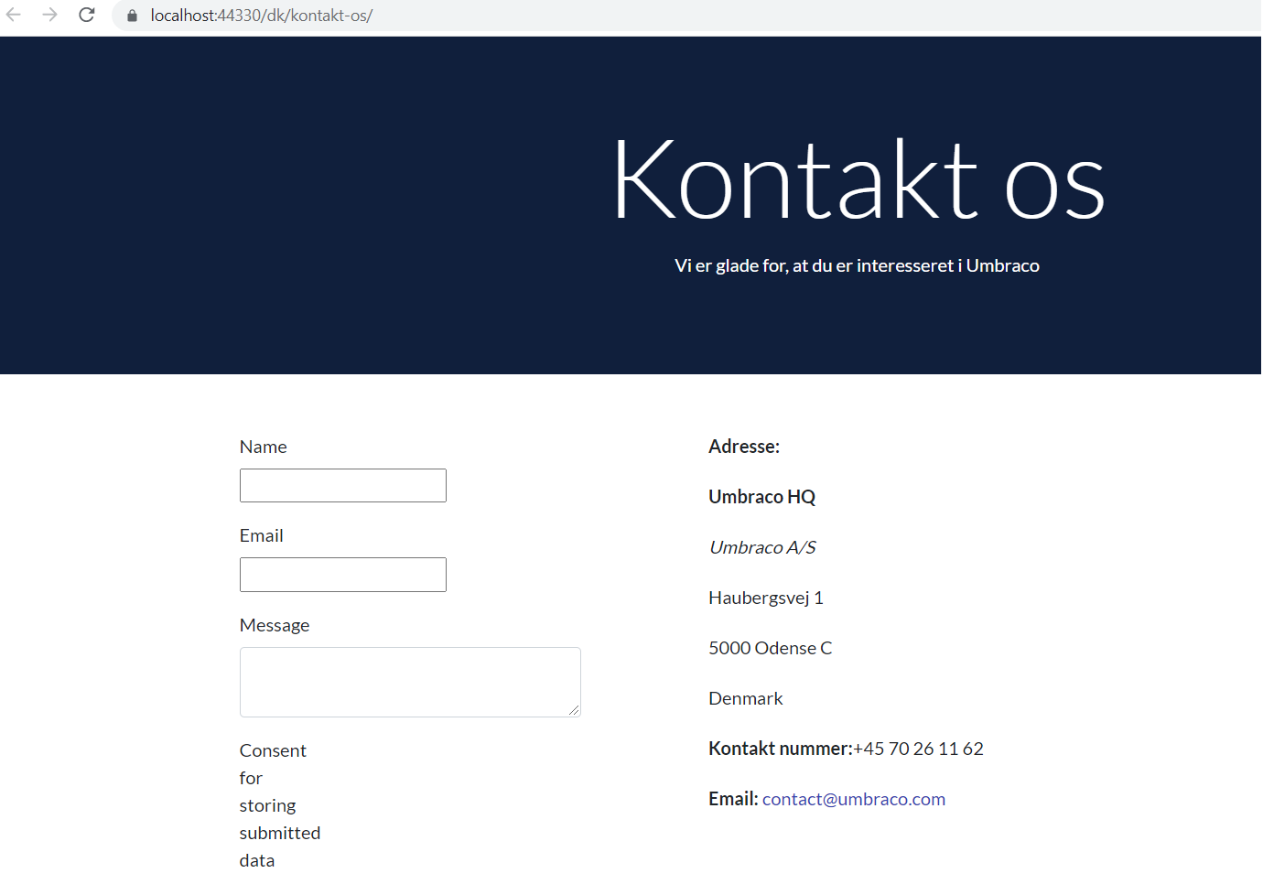The height and width of the screenshot is (884, 1263).
Task: Click the Name field label
Action: click(263, 447)
